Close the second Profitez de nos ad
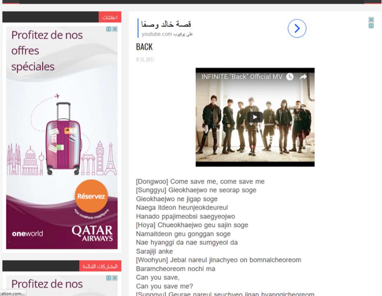The width and height of the screenshot is (382, 296). point(115,278)
